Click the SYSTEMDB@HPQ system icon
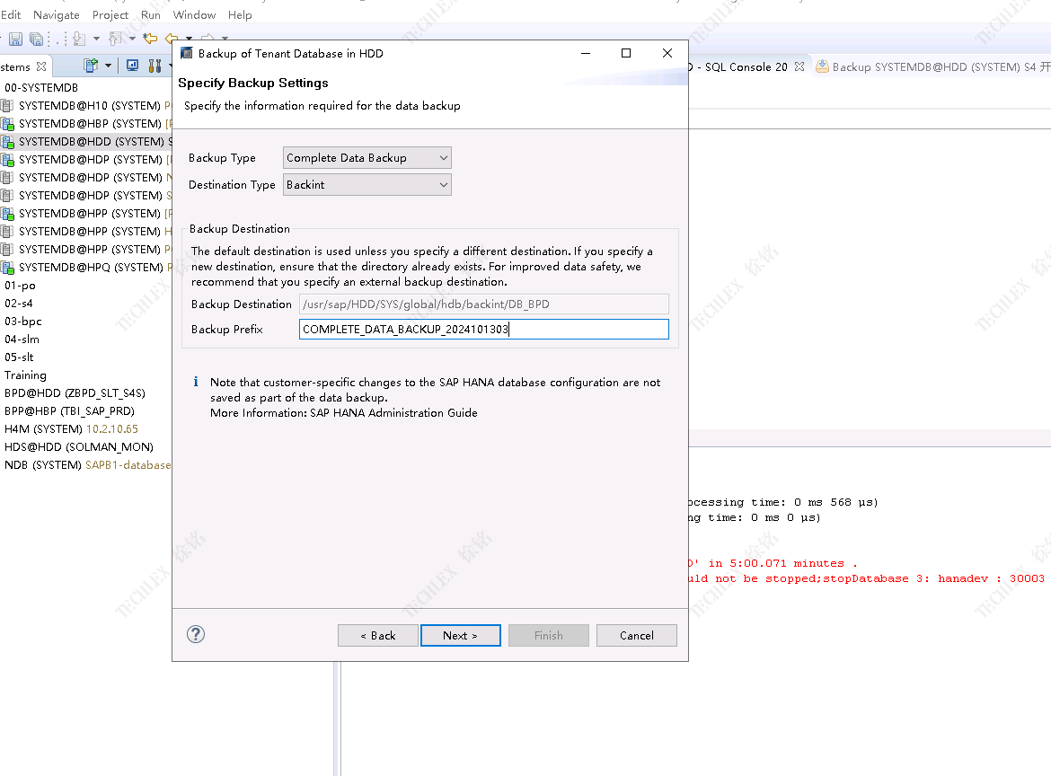The height and width of the screenshot is (776, 1051). click(8, 268)
